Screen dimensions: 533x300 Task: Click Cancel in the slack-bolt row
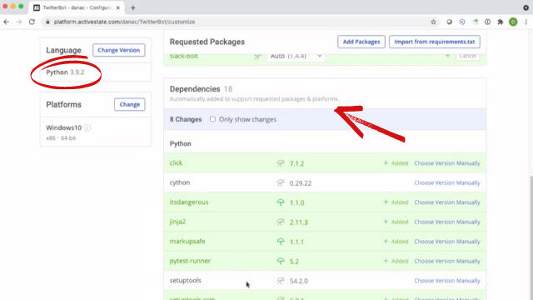pos(467,56)
